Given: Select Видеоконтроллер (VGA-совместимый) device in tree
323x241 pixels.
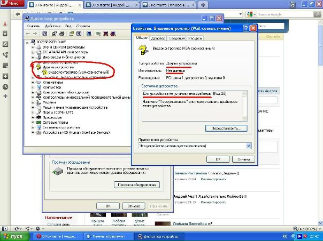Looking at the screenshot, I should point(74,71).
